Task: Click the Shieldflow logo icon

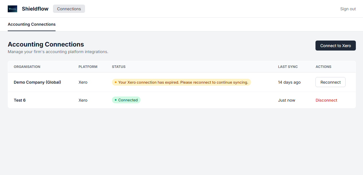Action: tap(12, 9)
